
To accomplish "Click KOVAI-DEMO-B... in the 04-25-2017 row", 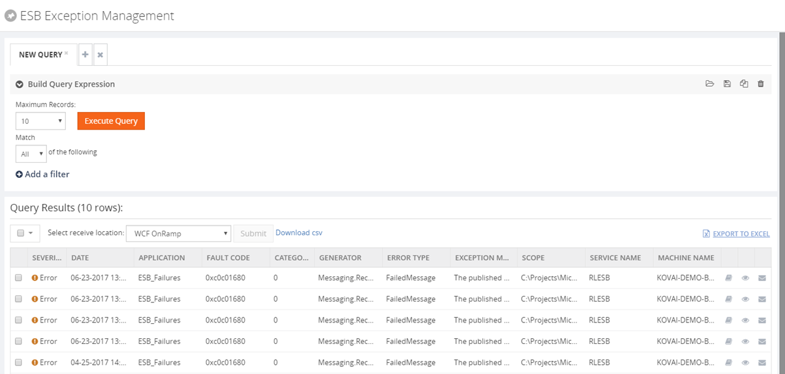I will (686, 362).
